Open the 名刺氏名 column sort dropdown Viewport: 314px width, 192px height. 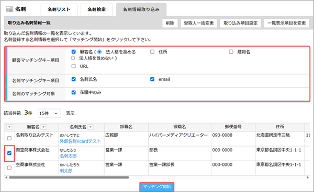[91, 127]
